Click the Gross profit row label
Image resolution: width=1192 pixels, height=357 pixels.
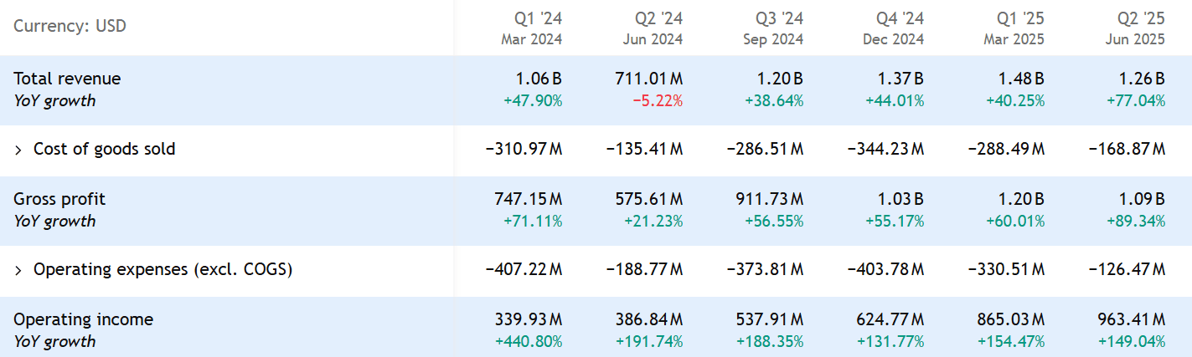pos(59,199)
